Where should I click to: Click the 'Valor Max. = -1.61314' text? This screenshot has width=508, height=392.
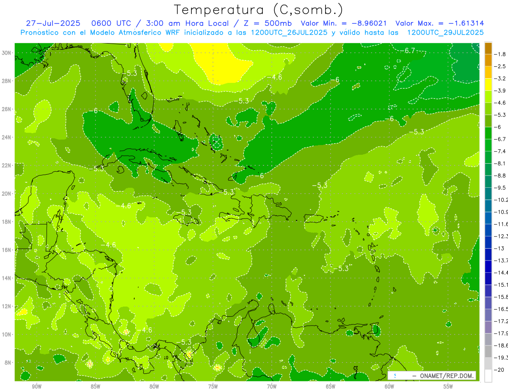439,23
